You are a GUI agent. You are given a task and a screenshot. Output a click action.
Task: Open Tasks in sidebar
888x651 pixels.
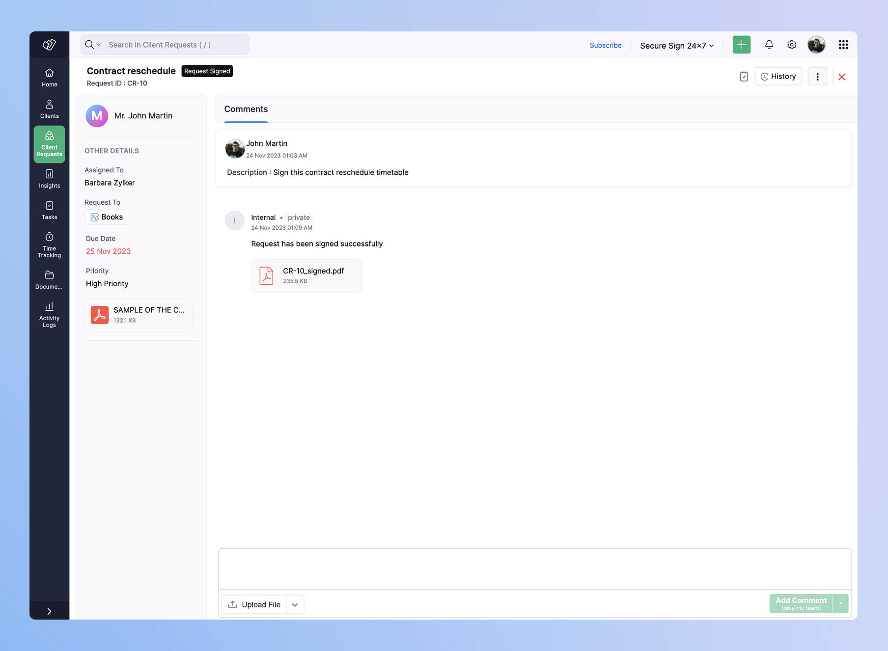click(x=49, y=211)
